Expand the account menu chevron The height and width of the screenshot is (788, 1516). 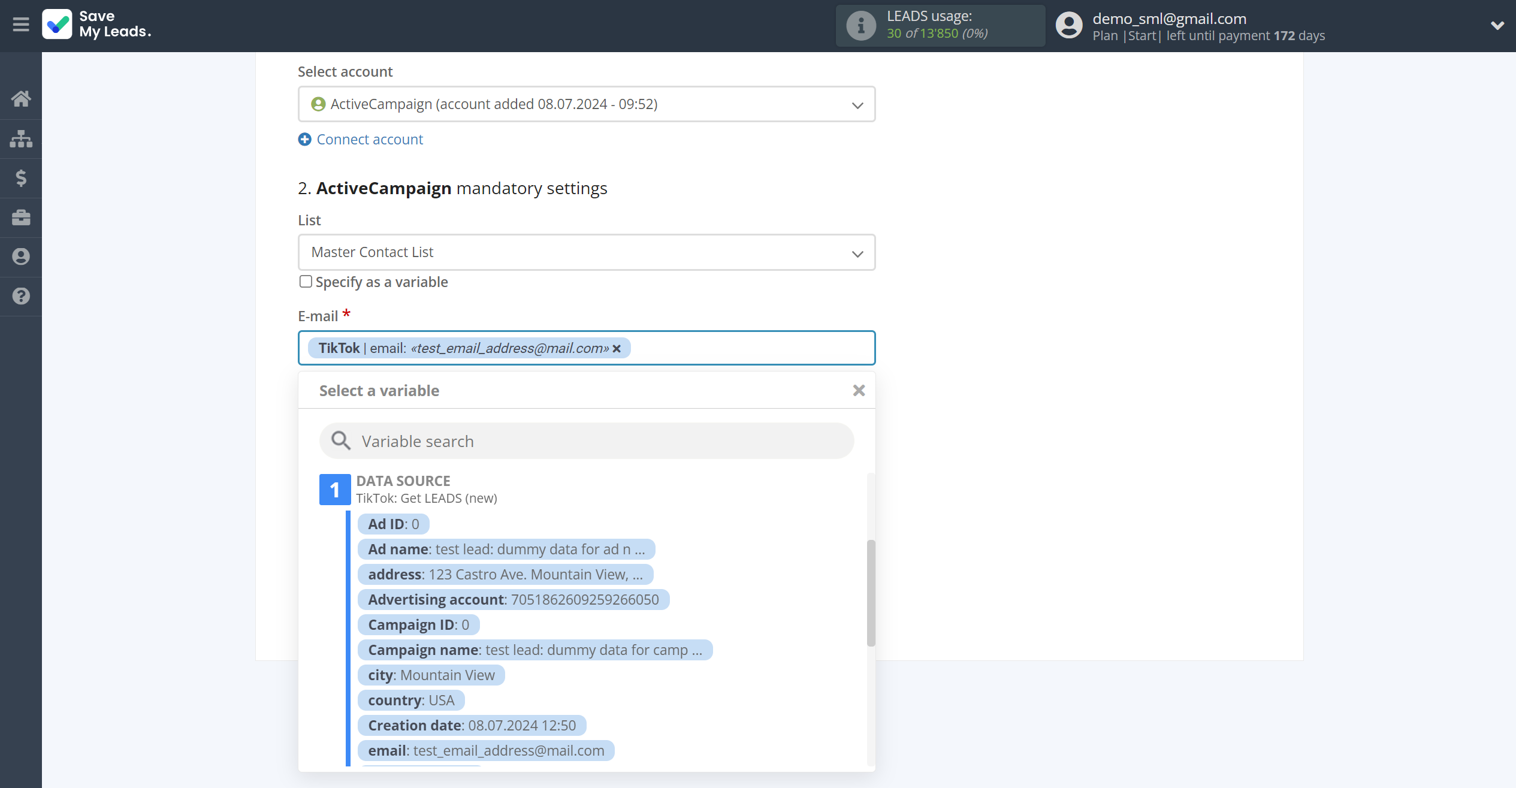[1497, 25]
